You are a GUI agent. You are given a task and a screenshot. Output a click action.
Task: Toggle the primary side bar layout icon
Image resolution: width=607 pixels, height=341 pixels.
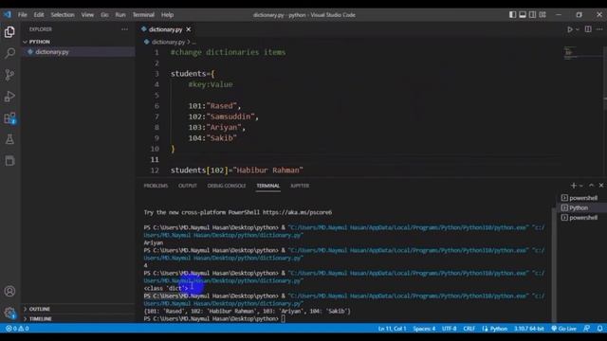click(512, 15)
